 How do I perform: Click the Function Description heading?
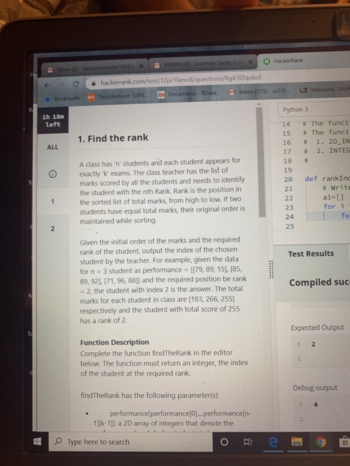115,342
